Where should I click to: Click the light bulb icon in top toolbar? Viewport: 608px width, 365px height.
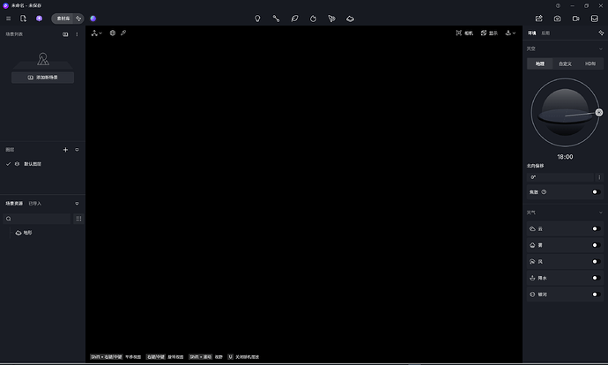pos(257,18)
